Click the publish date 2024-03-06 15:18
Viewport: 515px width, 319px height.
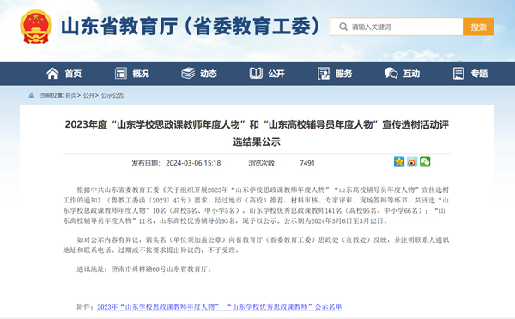[193, 163]
